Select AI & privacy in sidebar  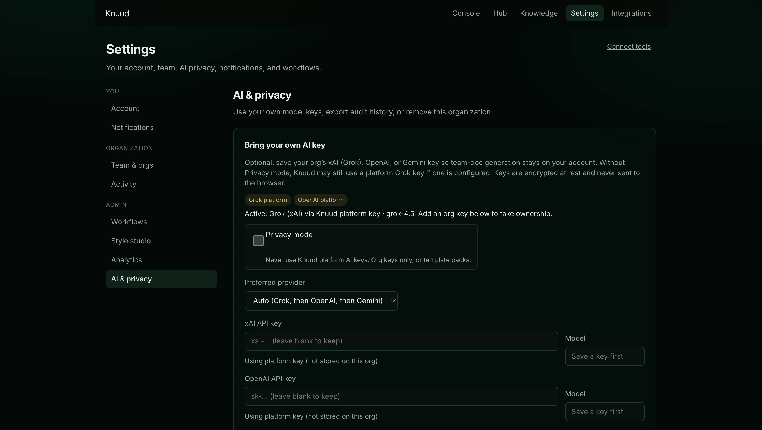tap(161, 279)
